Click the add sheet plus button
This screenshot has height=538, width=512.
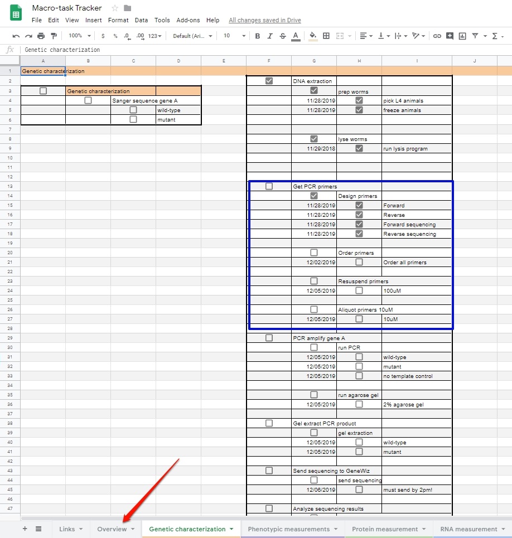click(25, 529)
